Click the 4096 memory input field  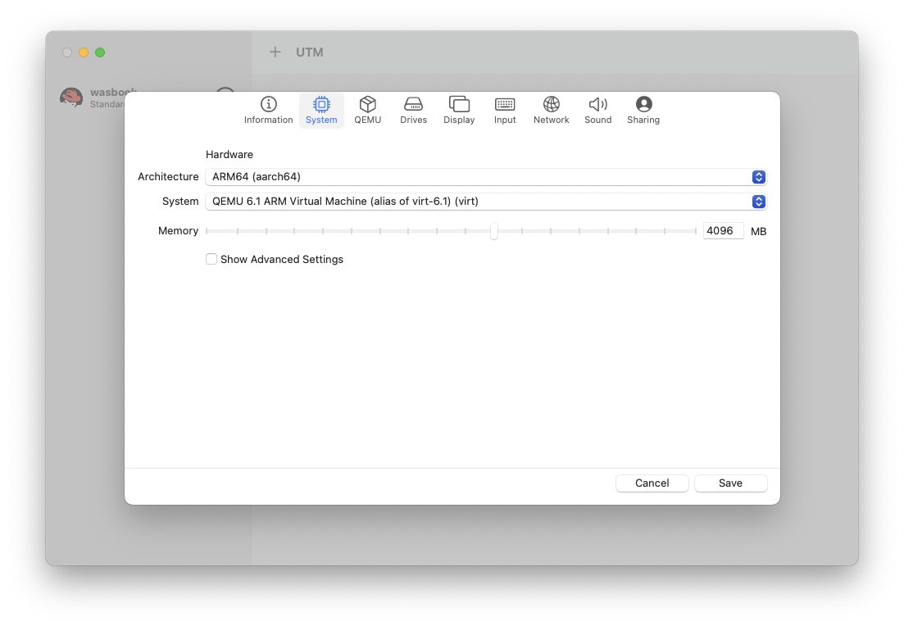723,231
